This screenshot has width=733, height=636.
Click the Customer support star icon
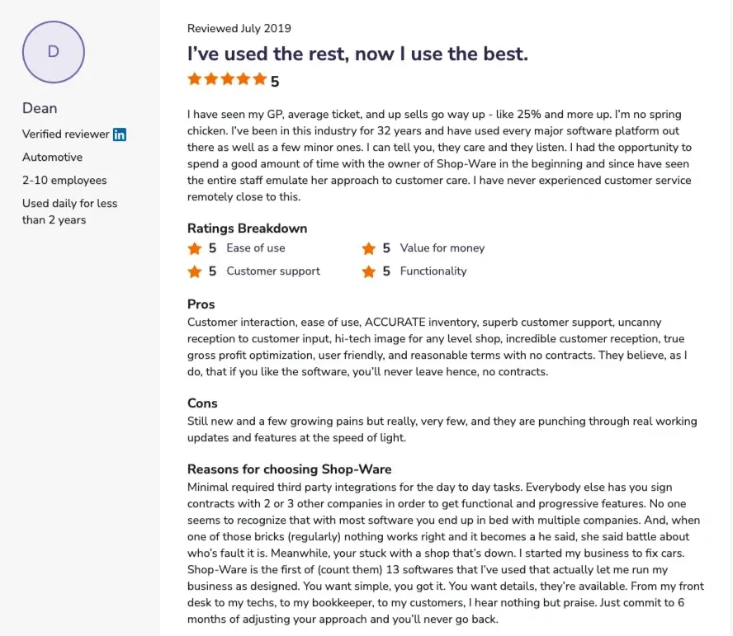tap(195, 271)
